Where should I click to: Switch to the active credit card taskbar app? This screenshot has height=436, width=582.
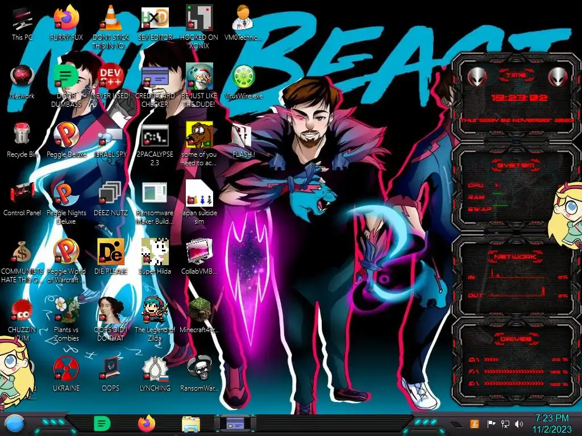235,424
